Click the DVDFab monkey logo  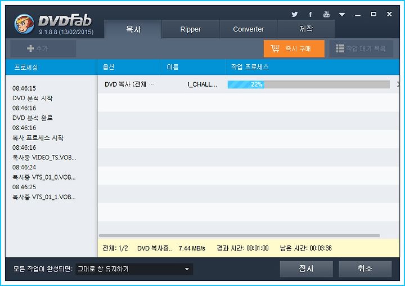24,24
